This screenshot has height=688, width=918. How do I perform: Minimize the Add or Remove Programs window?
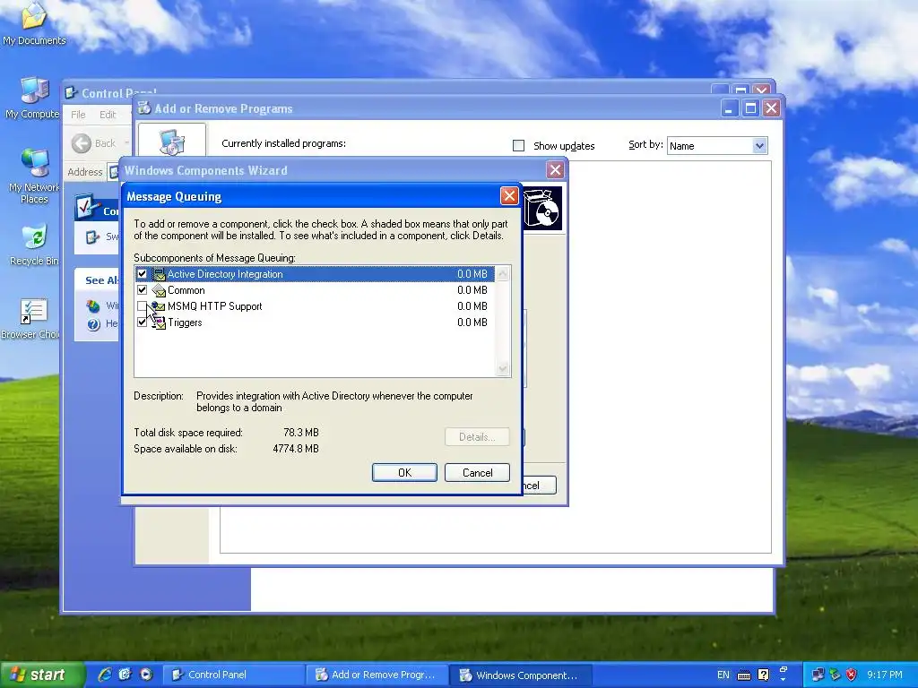pyautogui.click(x=729, y=108)
